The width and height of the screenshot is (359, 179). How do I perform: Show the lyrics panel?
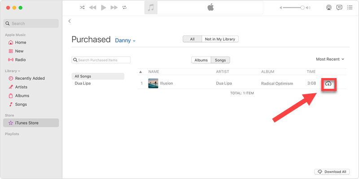pos(339,8)
